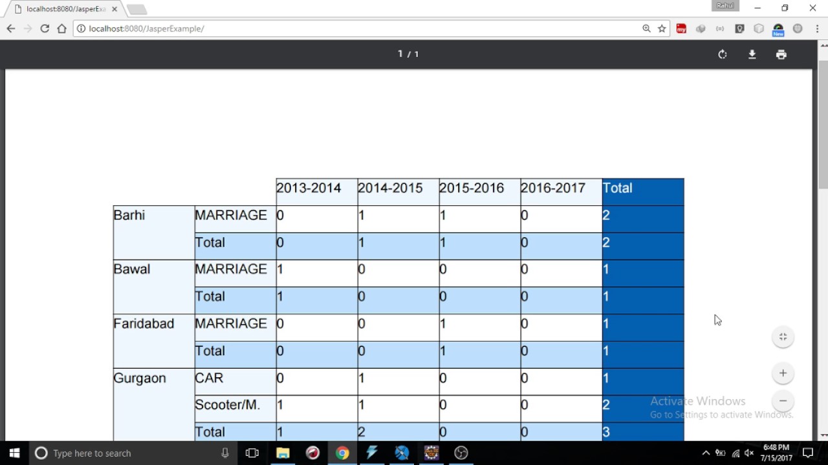
Task: Click the Gurgaon row label
Action: point(154,405)
